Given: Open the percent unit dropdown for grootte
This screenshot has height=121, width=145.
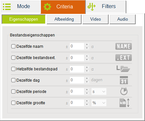Looking at the screenshot, I should click(x=99, y=103).
